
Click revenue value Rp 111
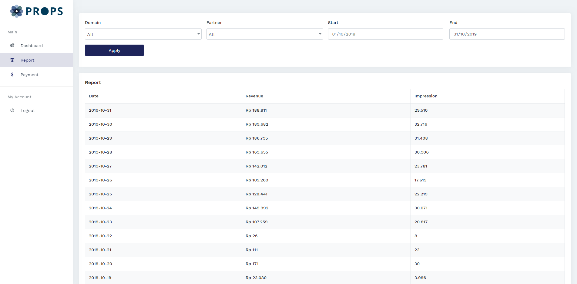coord(252,250)
